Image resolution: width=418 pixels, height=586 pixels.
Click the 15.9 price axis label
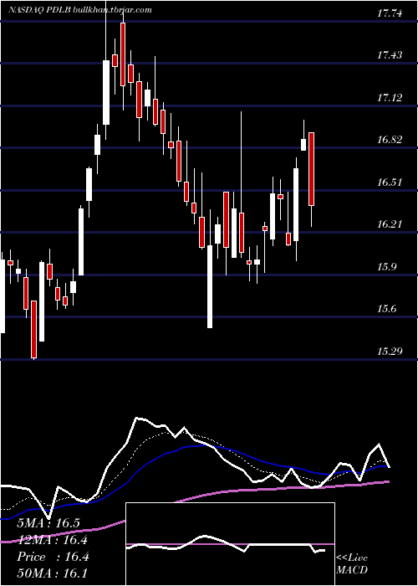click(x=386, y=267)
